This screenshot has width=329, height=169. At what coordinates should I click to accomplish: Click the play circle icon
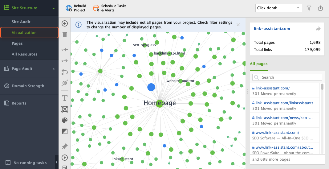(65, 158)
